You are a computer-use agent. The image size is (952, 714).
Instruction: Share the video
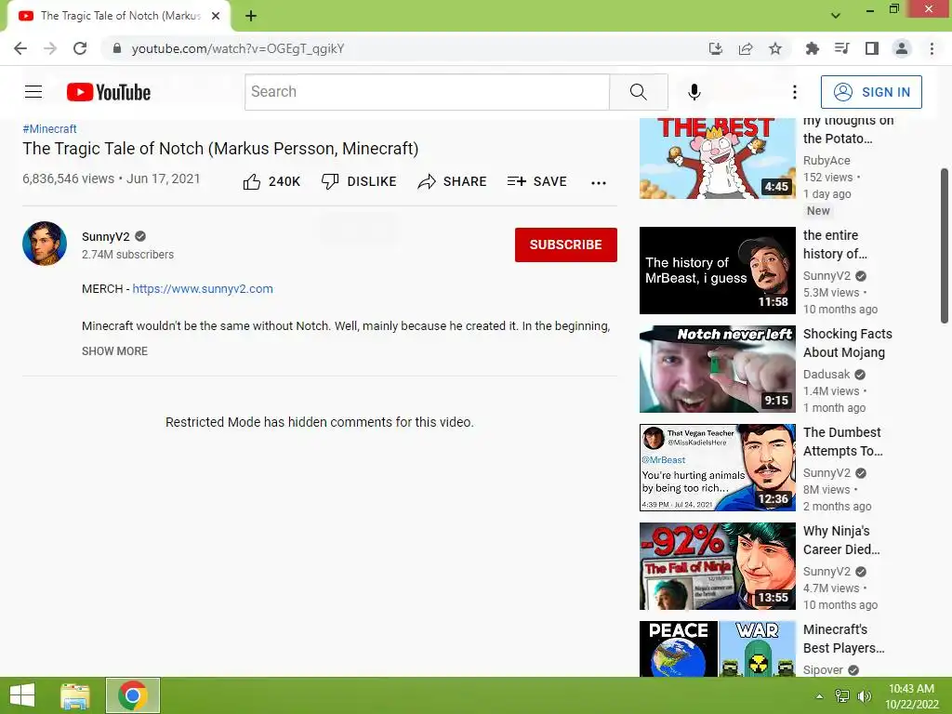[x=452, y=181]
